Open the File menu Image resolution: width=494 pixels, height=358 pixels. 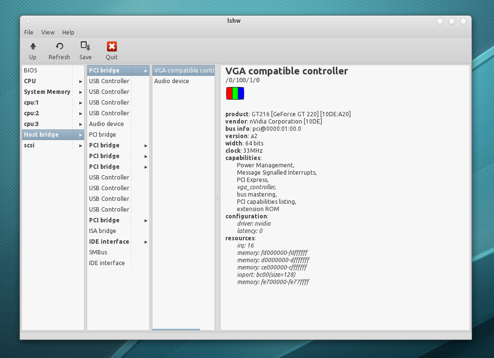pyautogui.click(x=29, y=33)
